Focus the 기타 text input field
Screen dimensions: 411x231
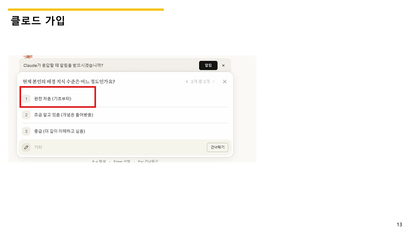[x=119, y=147]
